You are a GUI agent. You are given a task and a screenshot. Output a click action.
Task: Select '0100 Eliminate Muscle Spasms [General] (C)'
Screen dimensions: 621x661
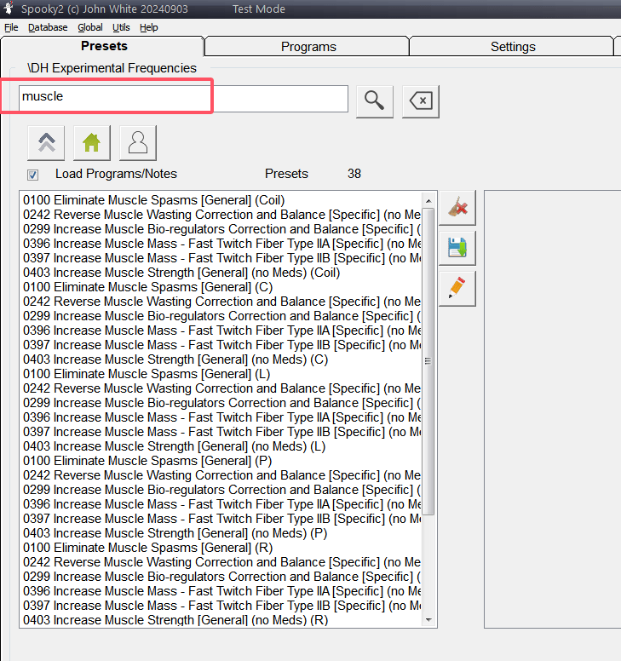[148, 287]
